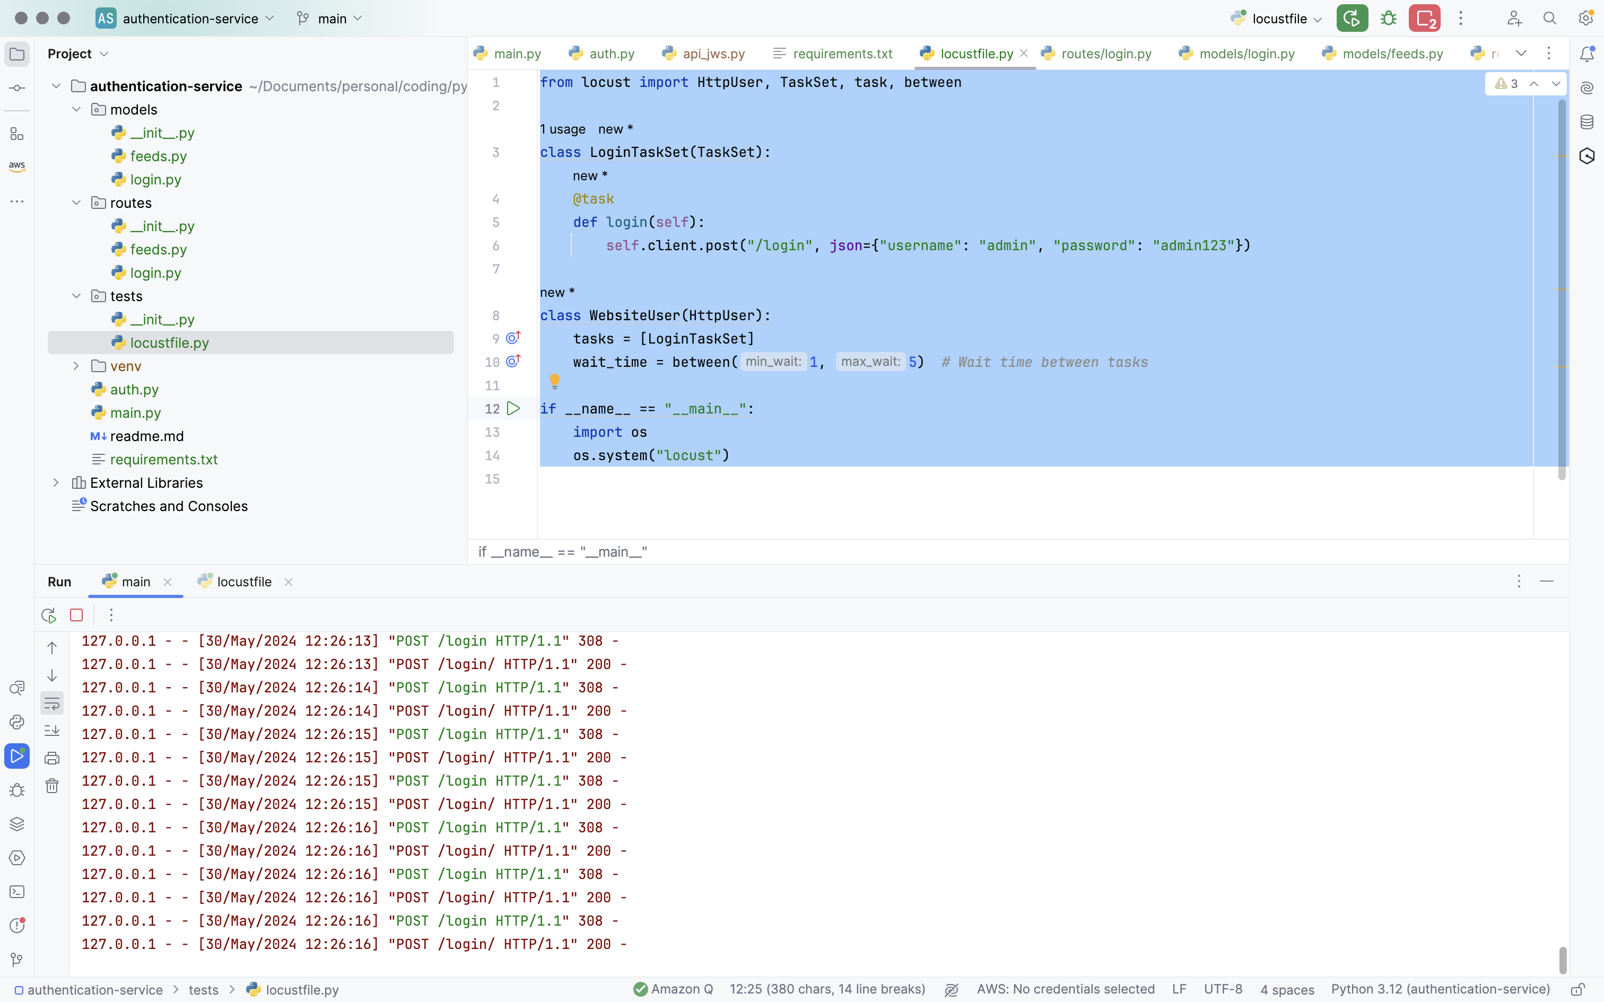
Task: Switch to locustfile tab in Run panel
Action: click(236, 582)
